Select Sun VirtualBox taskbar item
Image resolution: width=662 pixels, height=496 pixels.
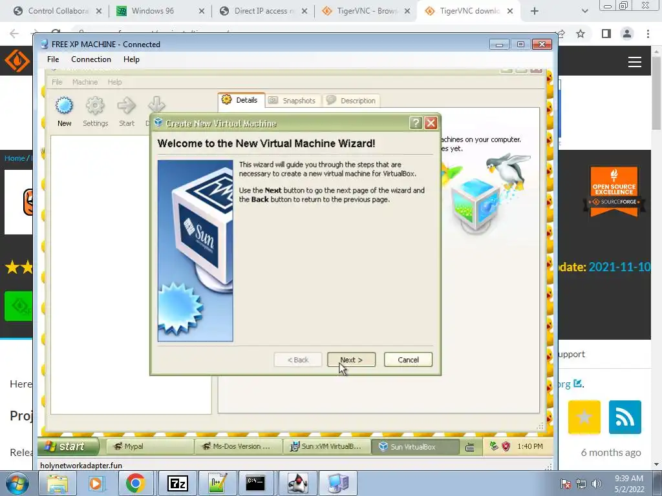[x=415, y=446]
